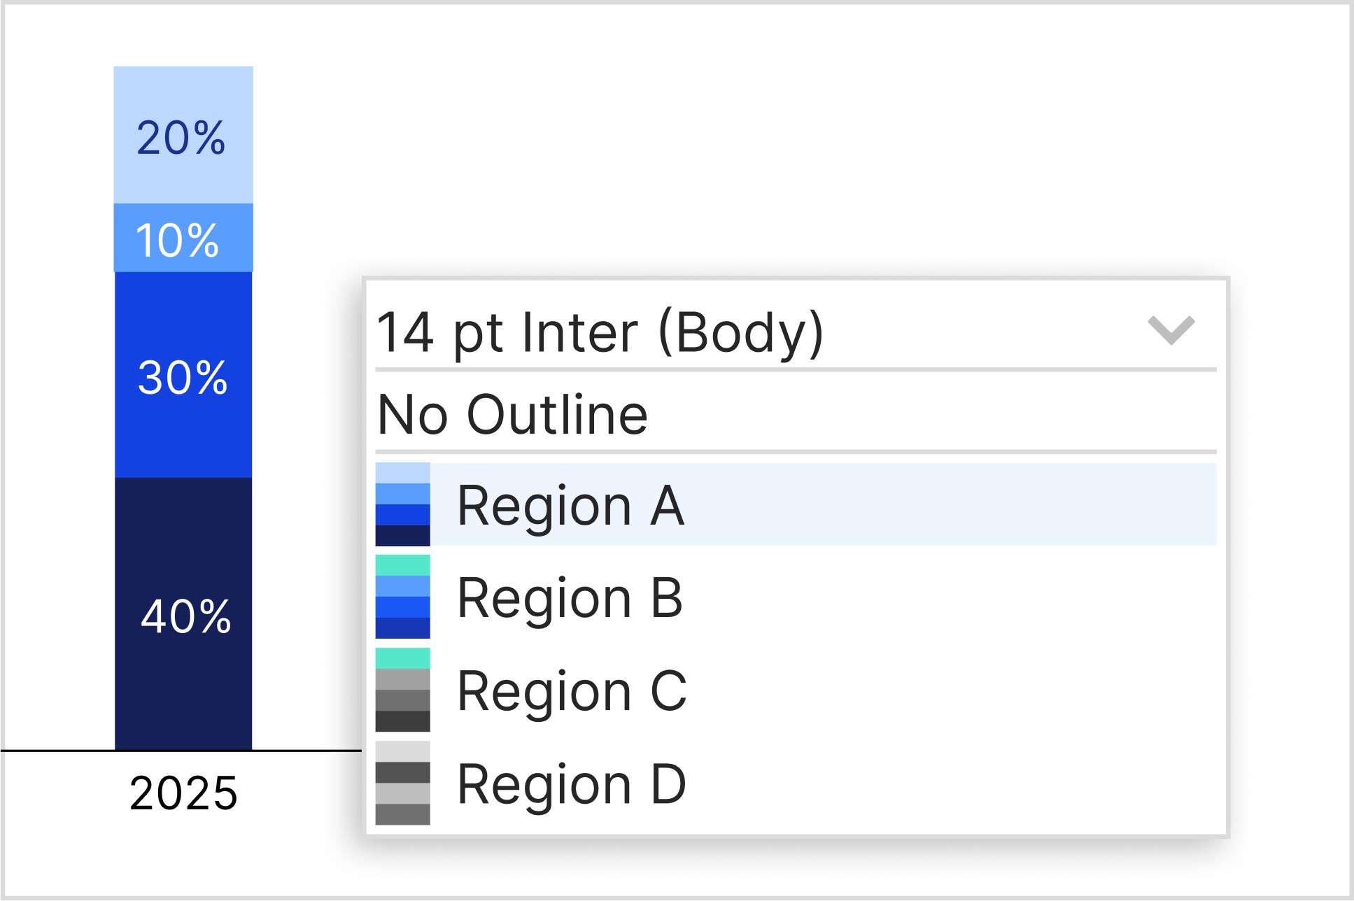
Task: Click the Region D color scheme icon
Action: coord(402,783)
